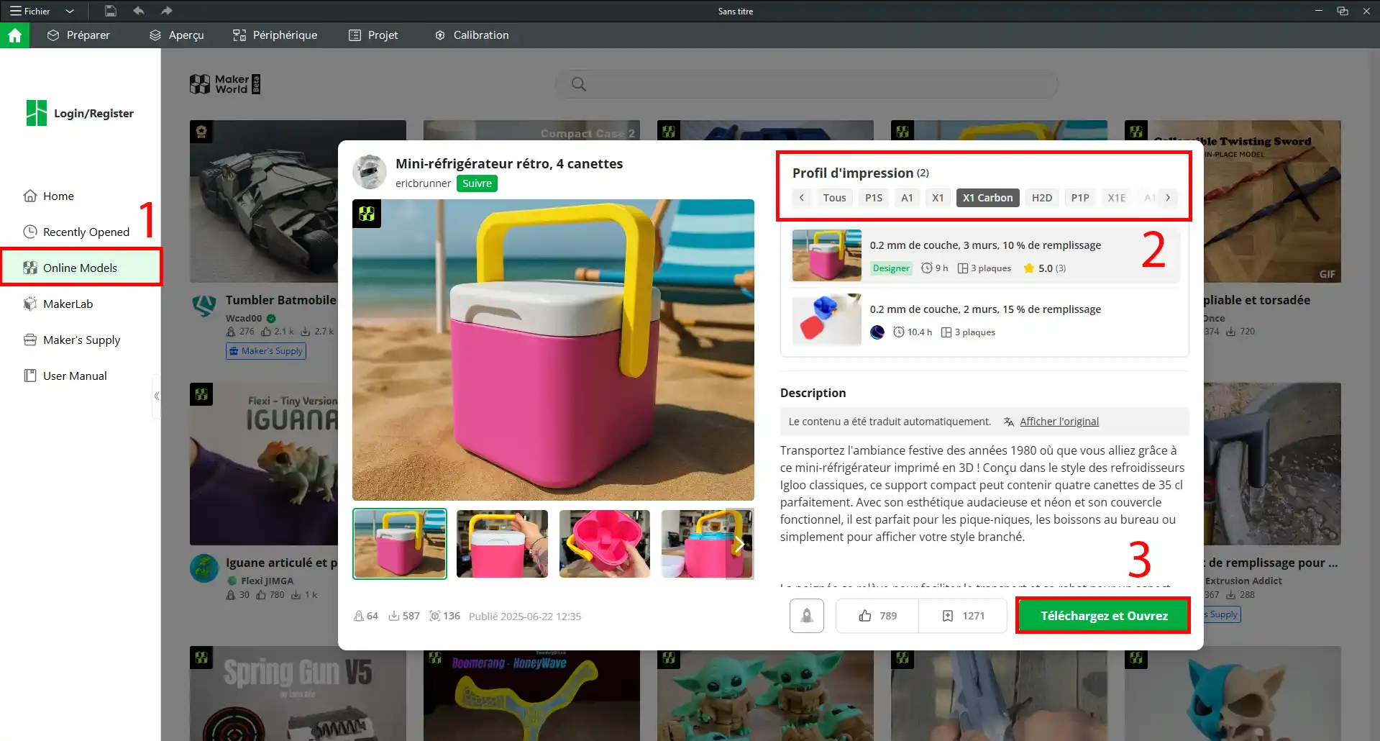Click the boost rocket button

pyautogui.click(x=807, y=616)
